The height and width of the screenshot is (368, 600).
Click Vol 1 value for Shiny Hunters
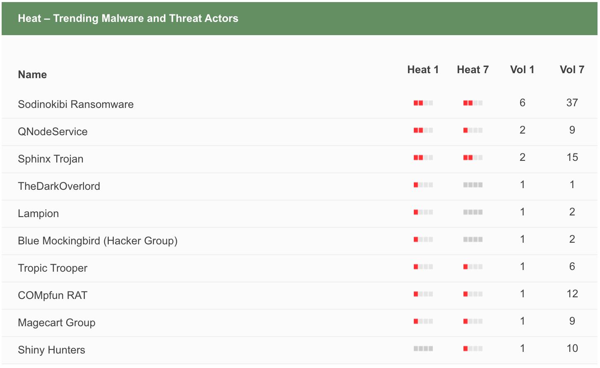pos(522,348)
